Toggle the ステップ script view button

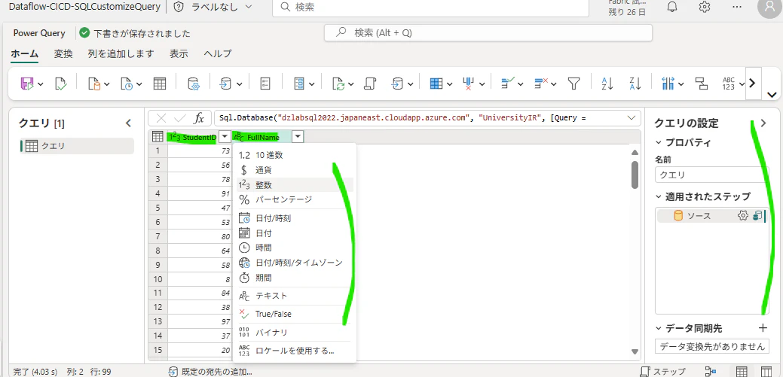pyautogui.click(x=662, y=372)
